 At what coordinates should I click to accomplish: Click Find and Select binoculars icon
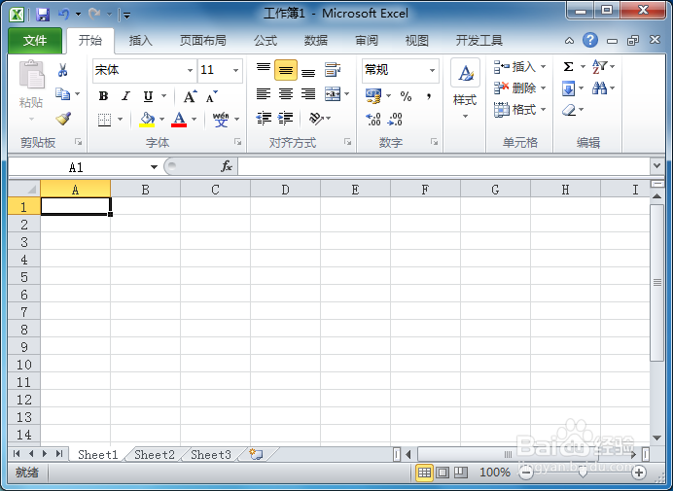point(600,88)
